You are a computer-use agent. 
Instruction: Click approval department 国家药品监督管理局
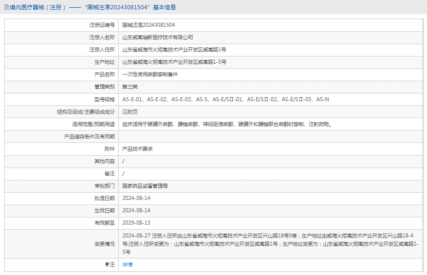[145, 186]
